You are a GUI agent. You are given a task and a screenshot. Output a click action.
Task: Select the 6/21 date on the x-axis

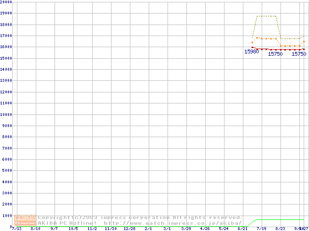[242, 229]
